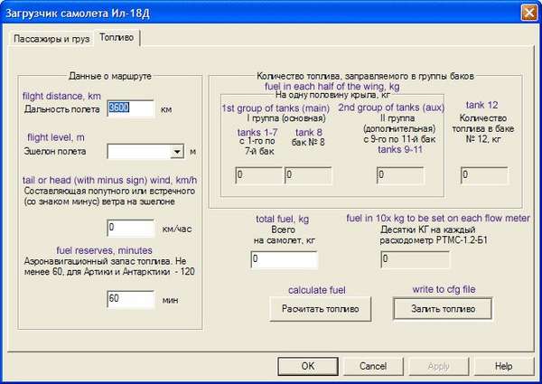Viewport: 542px width, 384px height.
Task: Click the fuel reserve minutes field showing 60
Action: pyautogui.click(x=131, y=299)
